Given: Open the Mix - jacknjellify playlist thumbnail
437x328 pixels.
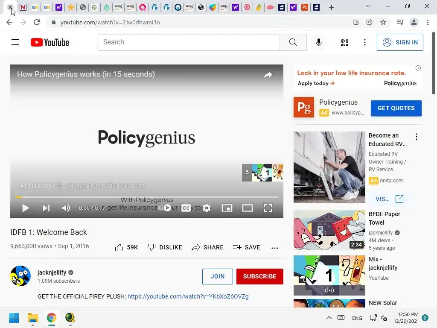Looking at the screenshot, I should tap(329, 275).
